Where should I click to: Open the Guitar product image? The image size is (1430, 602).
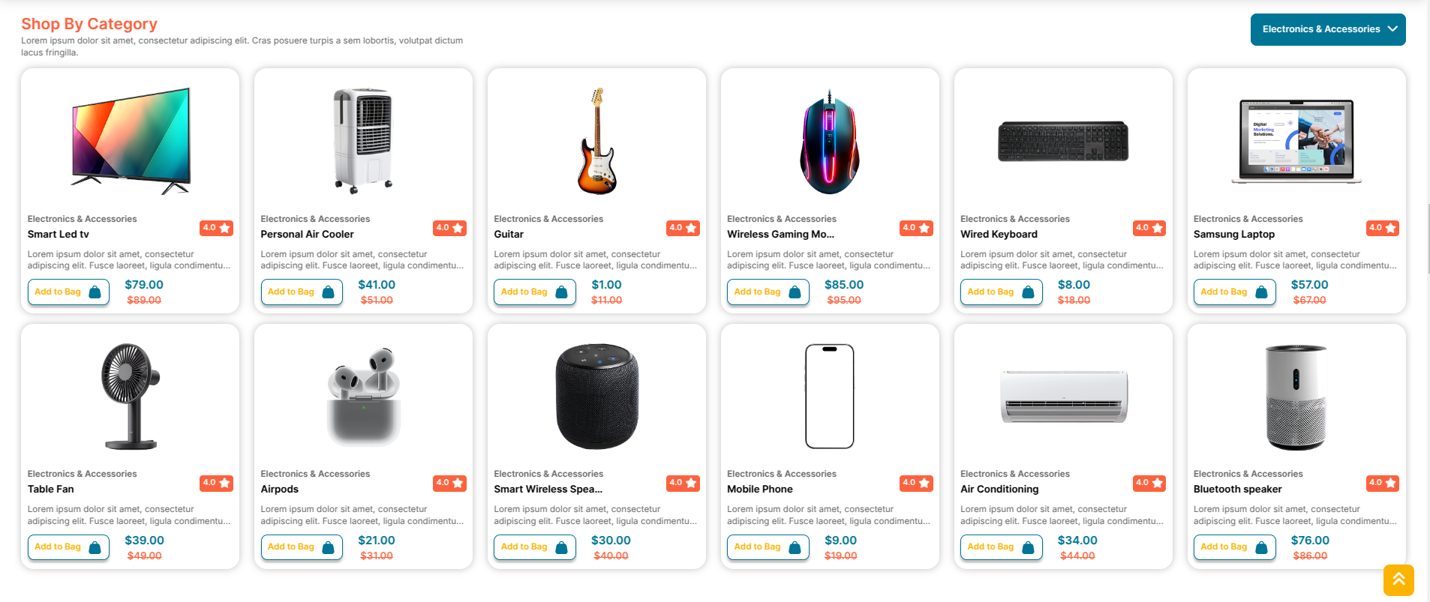tap(596, 141)
